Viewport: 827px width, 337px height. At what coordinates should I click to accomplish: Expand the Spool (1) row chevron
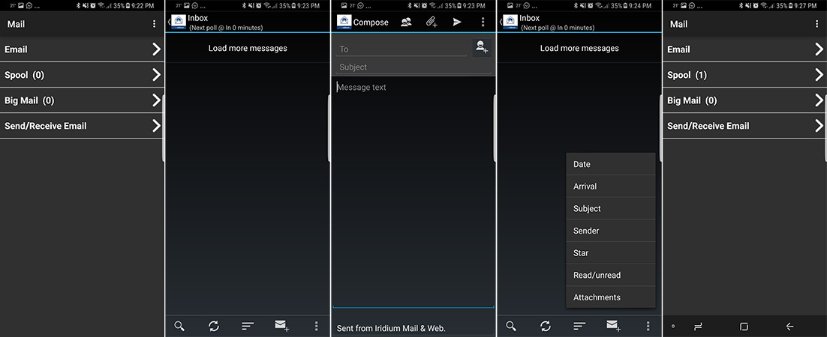point(818,75)
